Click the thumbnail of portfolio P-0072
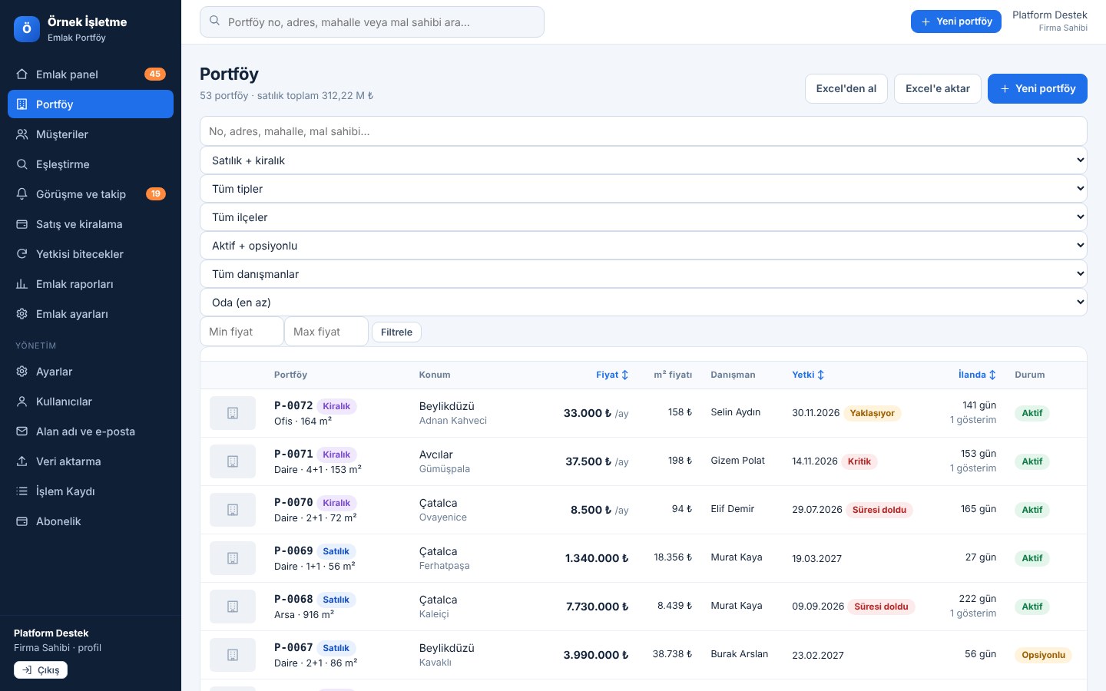Image resolution: width=1106 pixels, height=691 pixels. [x=233, y=413]
